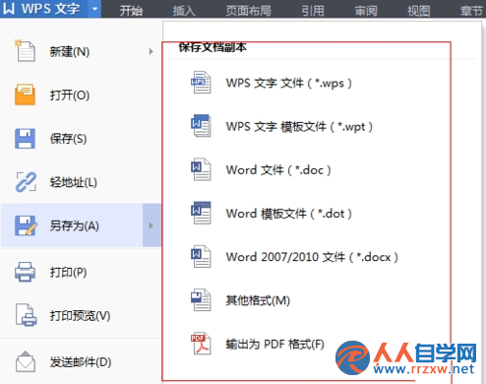This screenshot has height=384, width=486.
Task: Click the orange Open folder icon
Action: coord(25,95)
